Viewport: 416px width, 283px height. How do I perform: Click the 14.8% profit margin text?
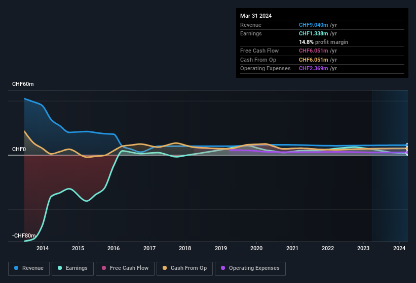point(323,42)
